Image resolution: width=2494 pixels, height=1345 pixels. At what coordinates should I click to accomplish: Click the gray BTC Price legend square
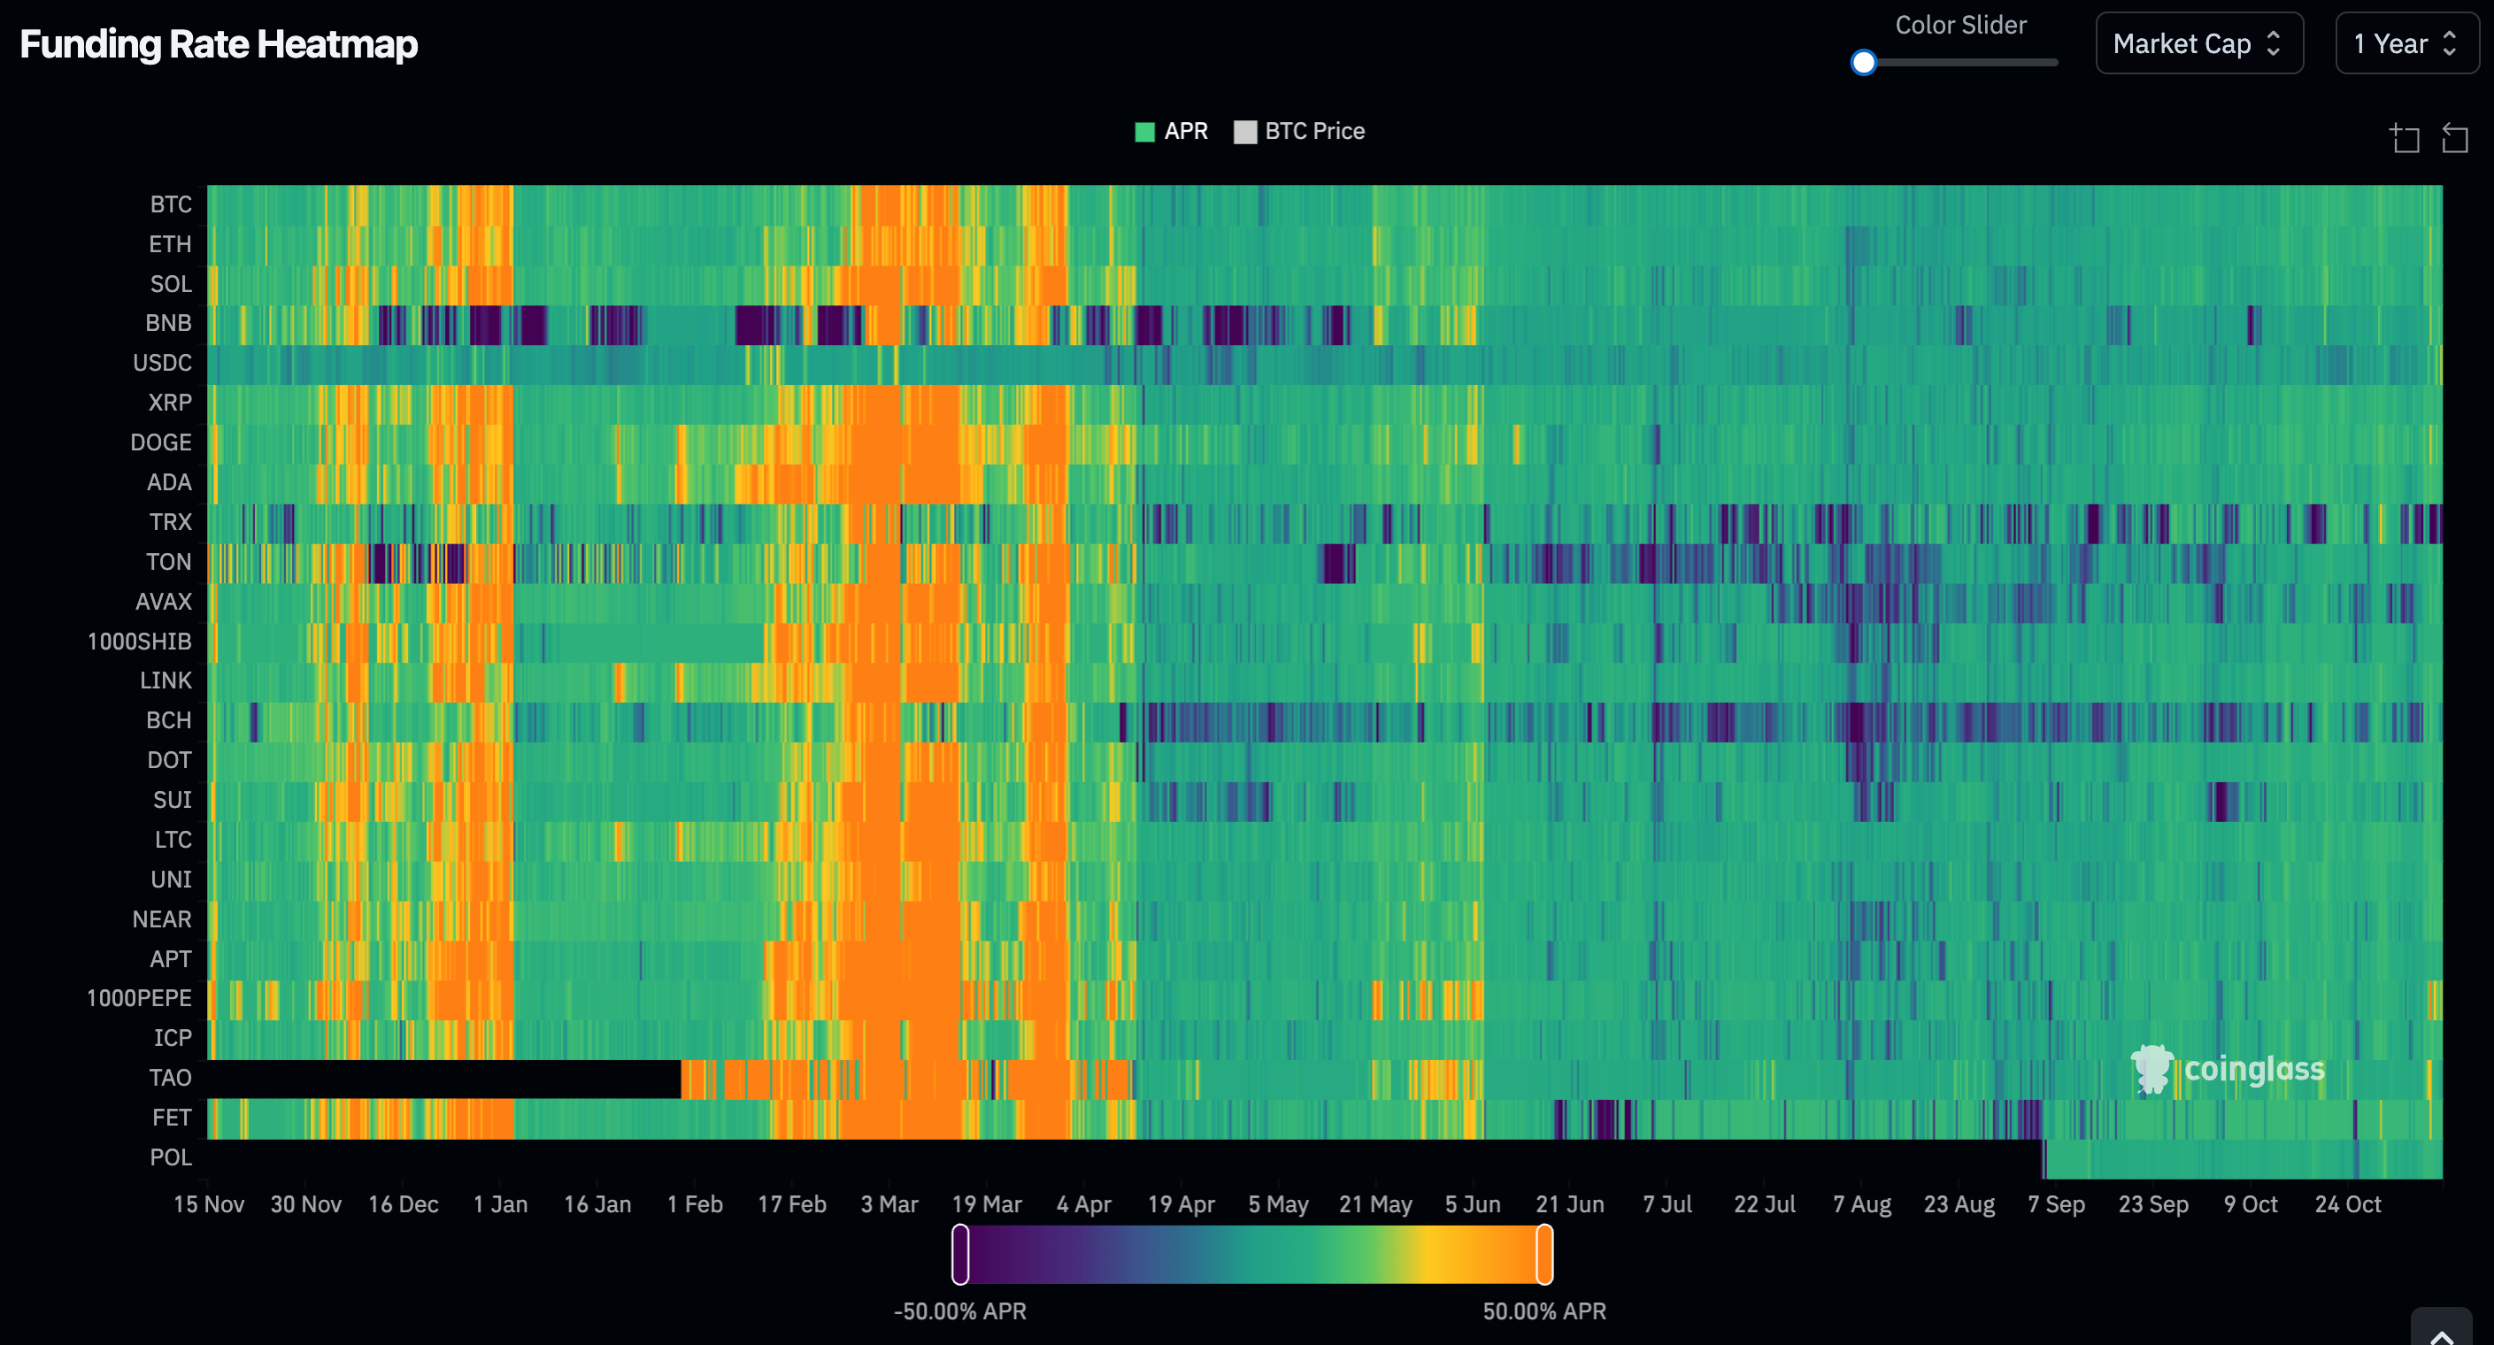[x=1245, y=132]
